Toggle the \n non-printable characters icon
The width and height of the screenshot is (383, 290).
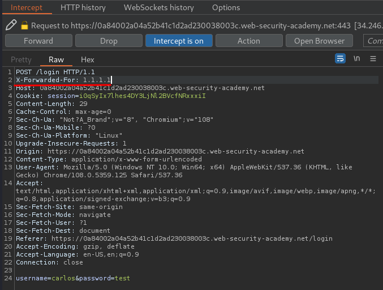point(356,58)
